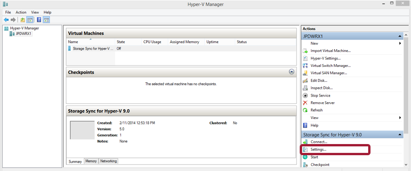Click Actions pane scrollbar down arrow
Image resolution: width=411 pixels, height=171 pixels.
point(406,164)
